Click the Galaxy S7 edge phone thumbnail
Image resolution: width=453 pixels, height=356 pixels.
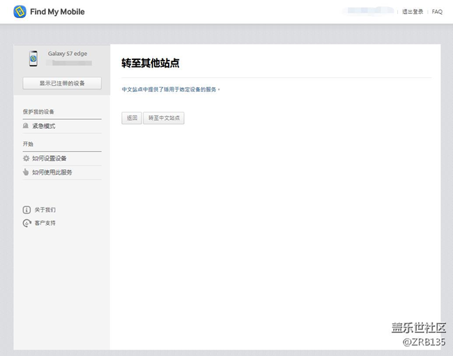click(x=33, y=59)
